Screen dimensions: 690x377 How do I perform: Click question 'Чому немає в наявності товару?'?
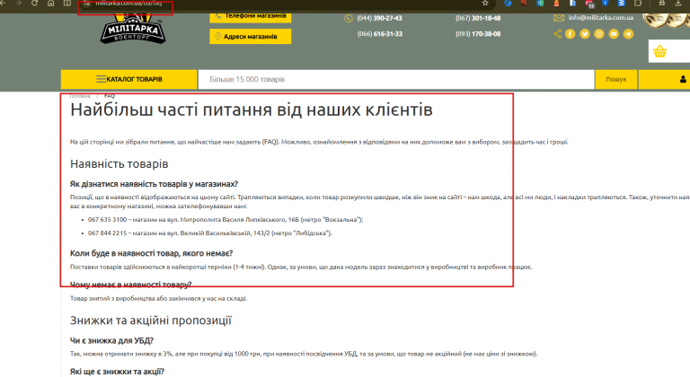pyautogui.click(x=130, y=285)
